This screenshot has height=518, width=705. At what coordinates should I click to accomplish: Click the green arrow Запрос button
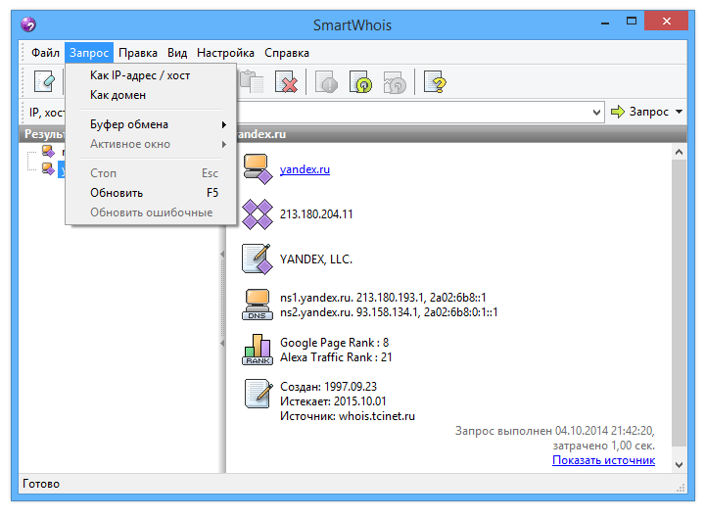point(639,112)
